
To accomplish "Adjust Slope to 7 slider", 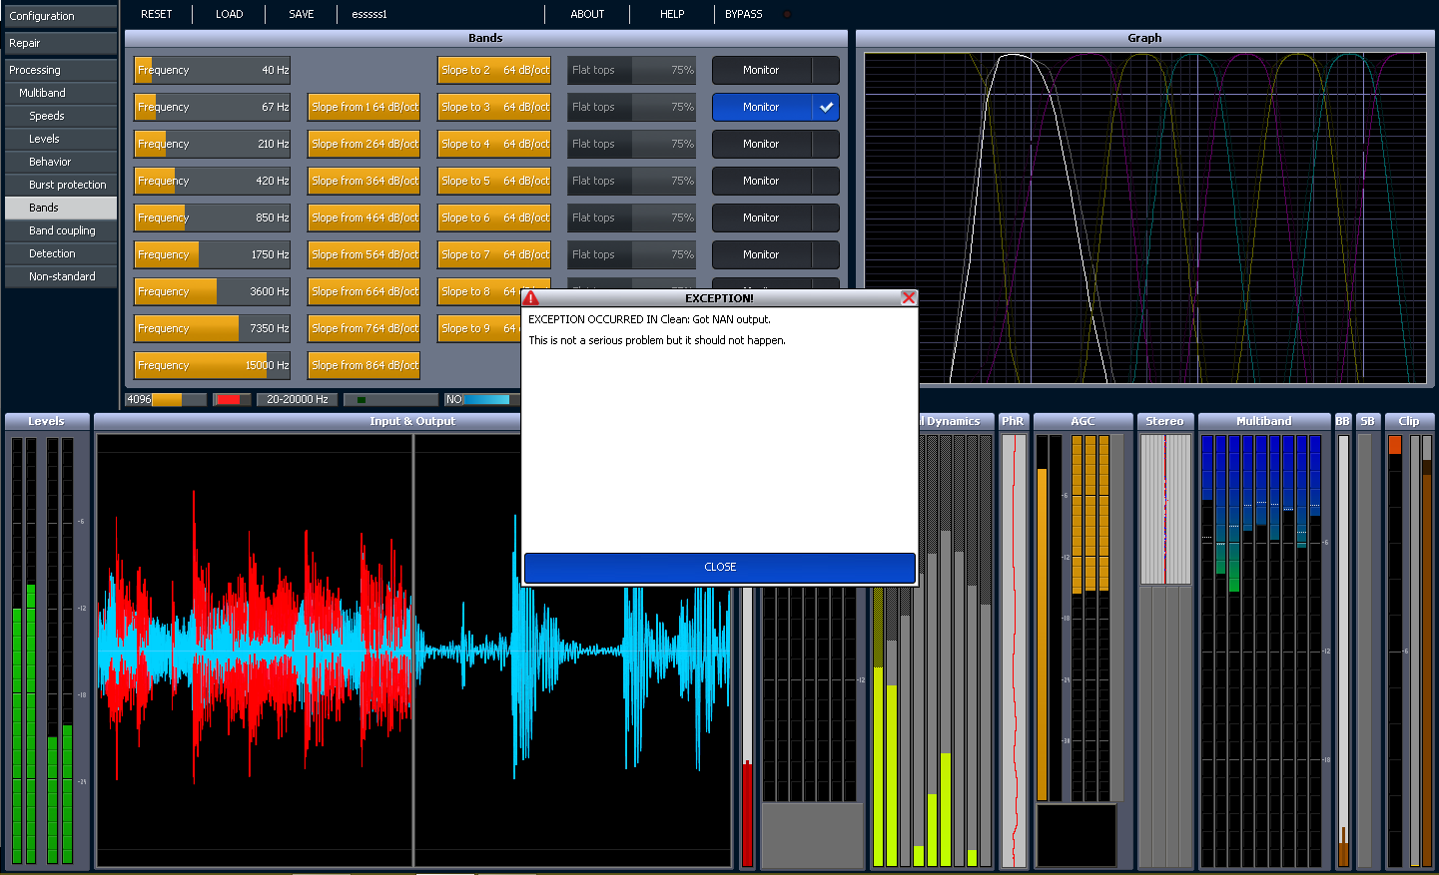I will coord(493,254).
